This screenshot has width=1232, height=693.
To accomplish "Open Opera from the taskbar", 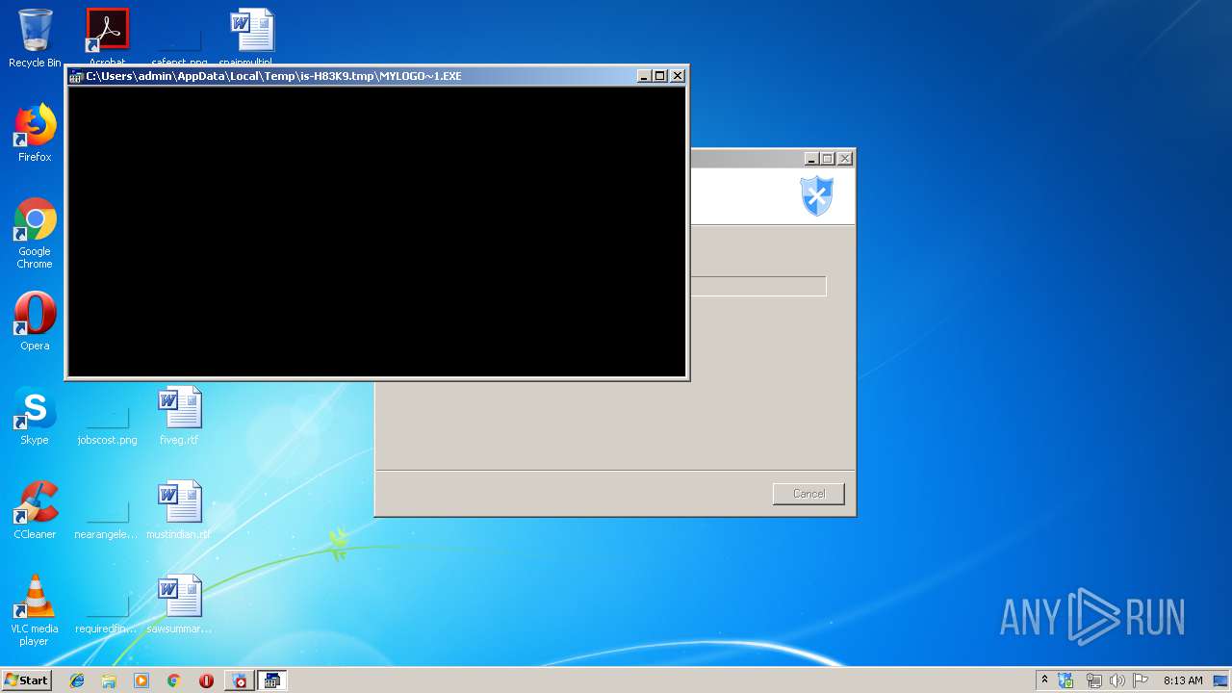I will point(206,680).
